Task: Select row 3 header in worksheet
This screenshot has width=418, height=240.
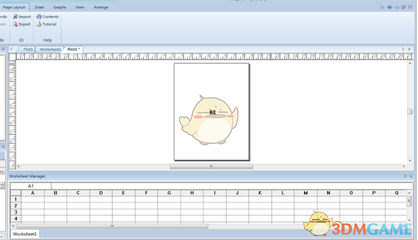Action: click(x=16, y=212)
